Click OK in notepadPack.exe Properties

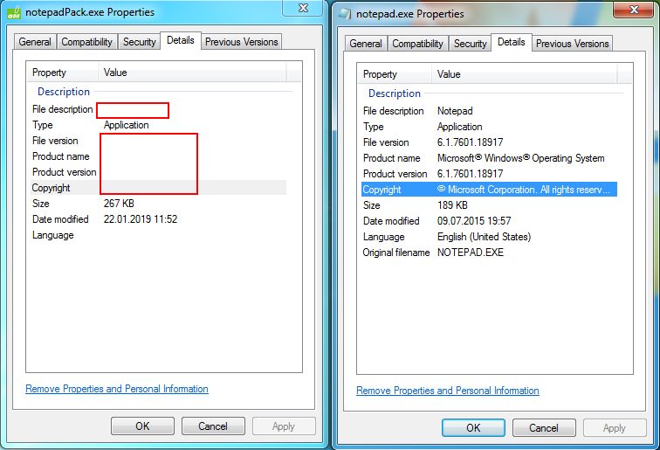click(x=142, y=426)
